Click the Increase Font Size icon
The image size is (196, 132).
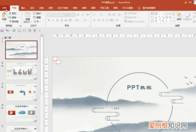[x=78, y=15]
